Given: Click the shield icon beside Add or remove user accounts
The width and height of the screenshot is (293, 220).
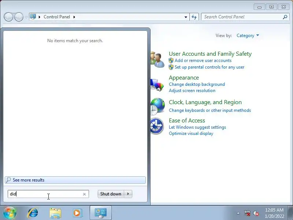Looking at the screenshot, I should (171, 60).
